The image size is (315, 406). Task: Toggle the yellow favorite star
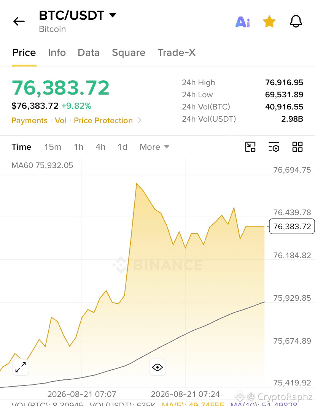(269, 22)
